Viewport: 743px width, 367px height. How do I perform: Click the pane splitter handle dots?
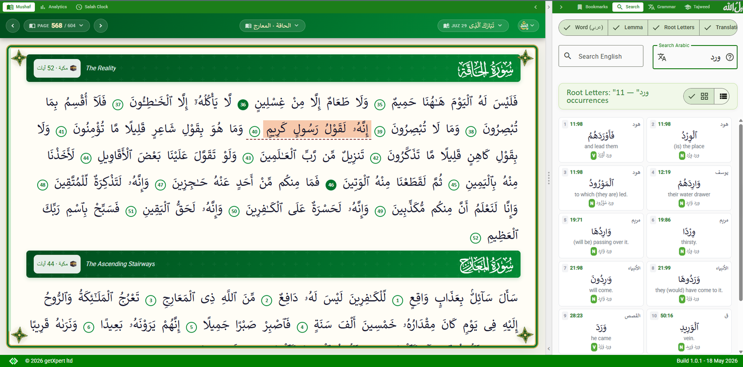pos(548,178)
